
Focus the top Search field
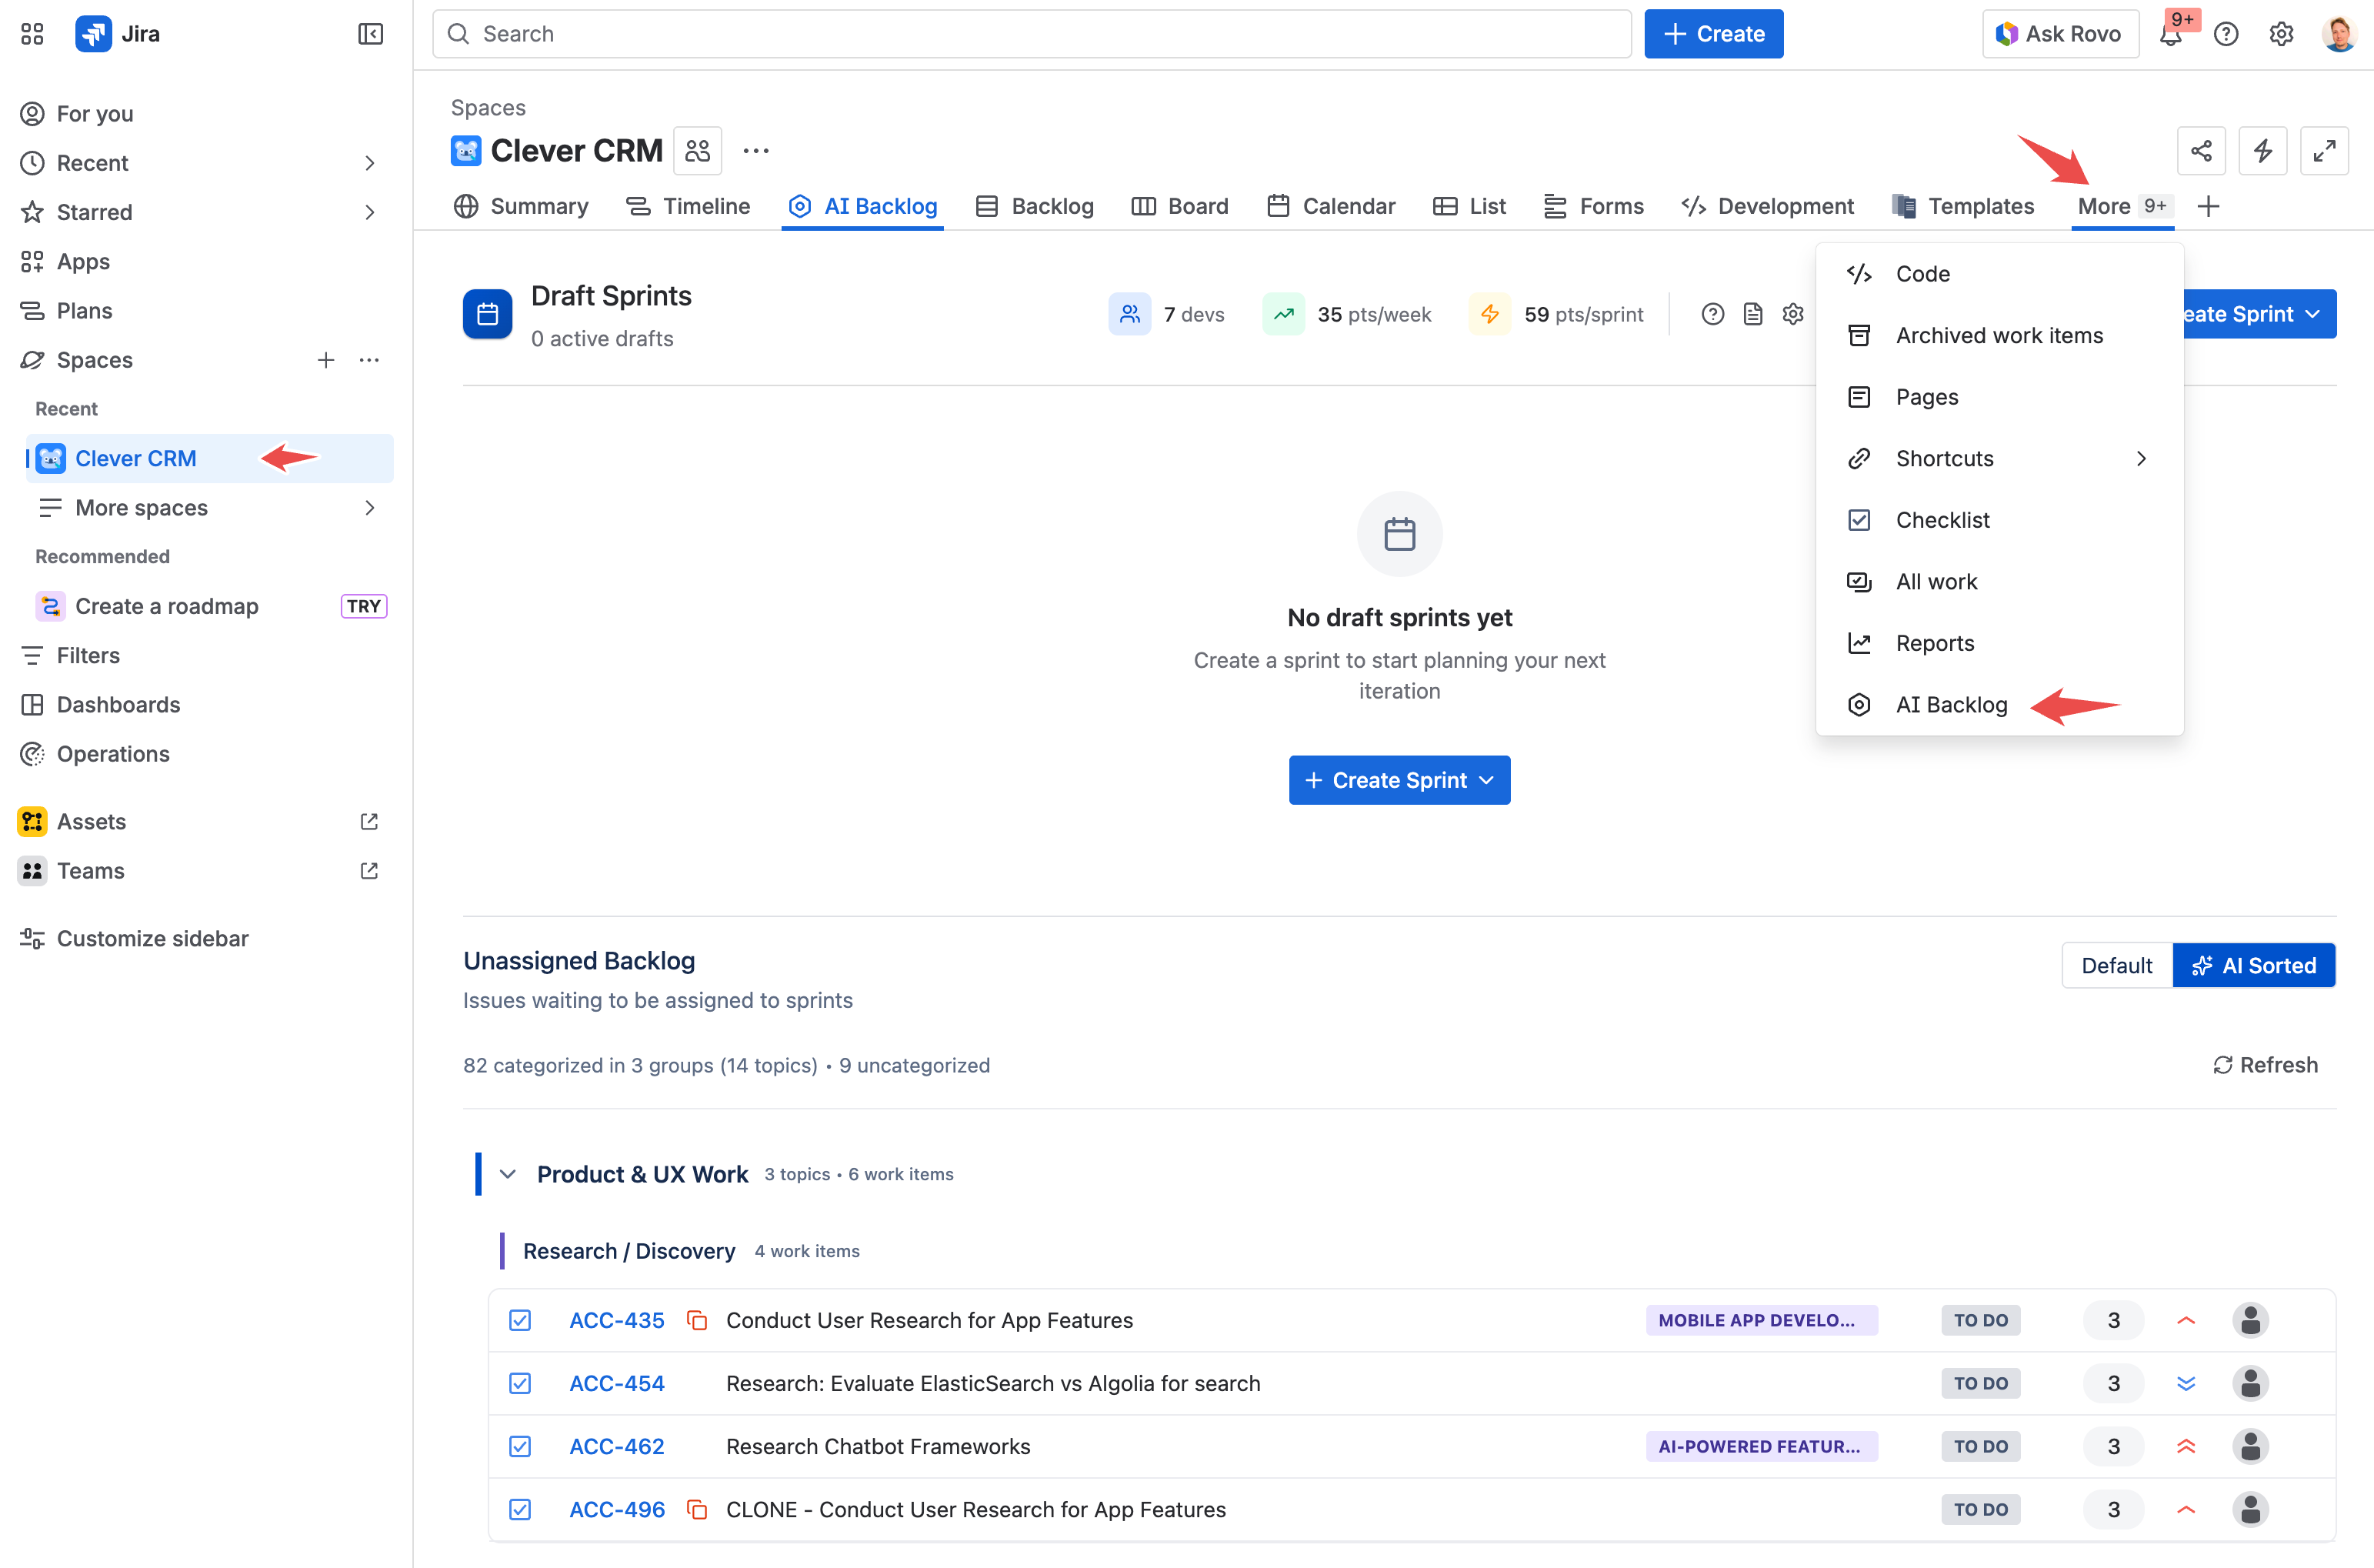tap(1029, 34)
